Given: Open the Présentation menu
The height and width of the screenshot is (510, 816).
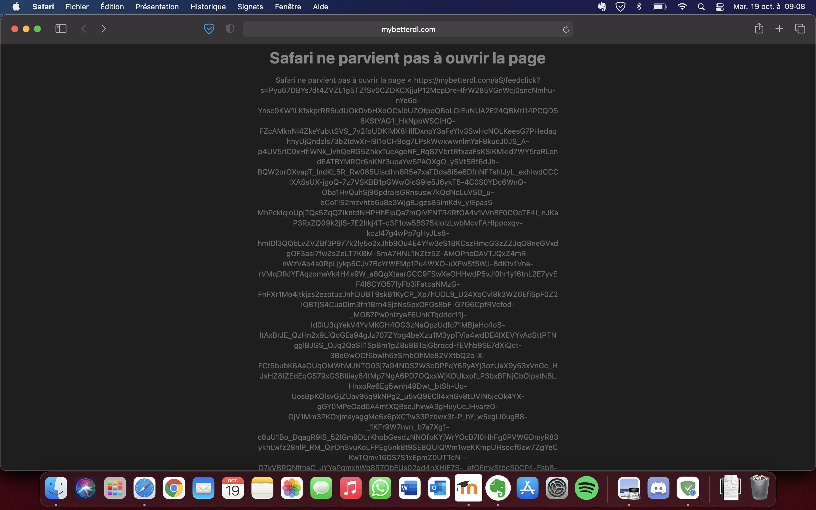Looking at the screenshot, I should pyautogui.click(x=157, y=7).
